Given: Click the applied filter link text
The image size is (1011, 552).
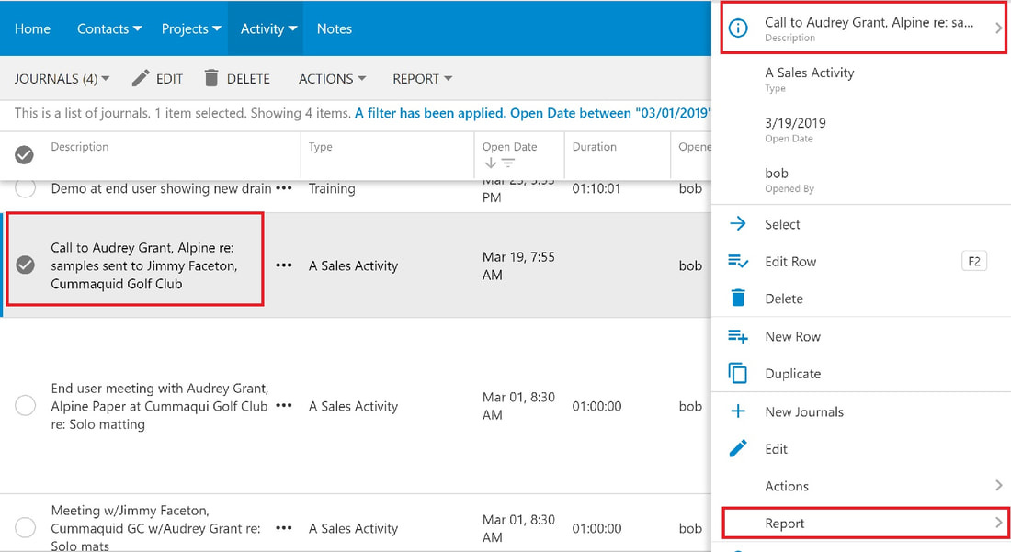Looking at the screenshot, I should (x=532, y=113).
